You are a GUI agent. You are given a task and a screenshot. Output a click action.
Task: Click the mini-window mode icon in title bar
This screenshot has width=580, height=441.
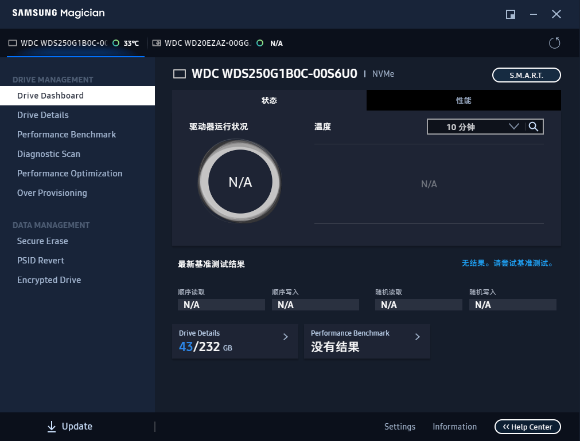510,14
